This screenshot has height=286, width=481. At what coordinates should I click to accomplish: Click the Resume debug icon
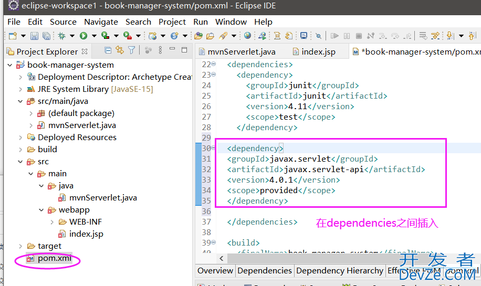334,36
